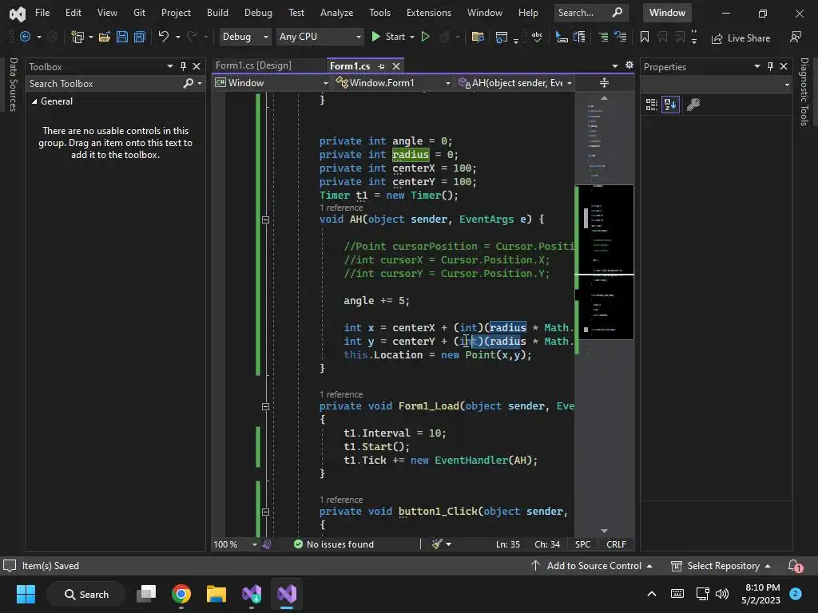This screenshot has width=818, height=613.
Task: Click the Search Toolbox input field
Action: [x=105, y=83]
